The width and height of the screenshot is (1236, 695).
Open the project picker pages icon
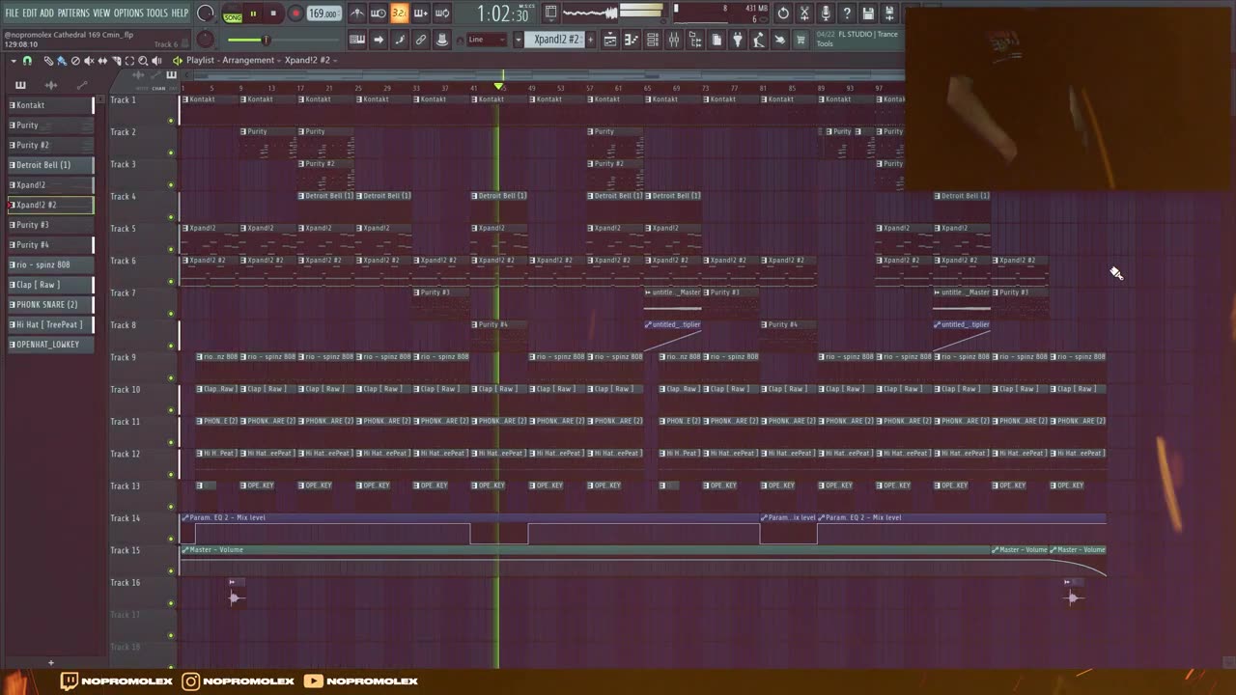(x=716, y=40)
